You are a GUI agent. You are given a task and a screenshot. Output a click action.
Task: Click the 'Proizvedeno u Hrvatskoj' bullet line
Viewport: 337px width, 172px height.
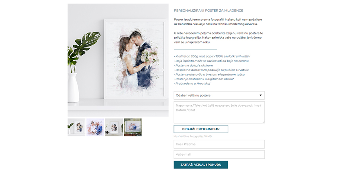(x=192, y=84)
